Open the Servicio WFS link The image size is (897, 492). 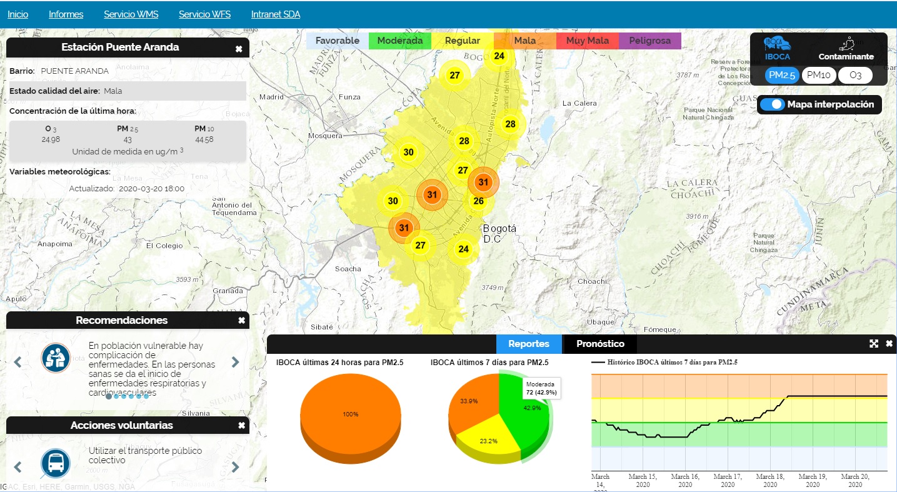(205, 14)
